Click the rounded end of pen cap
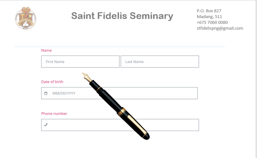The width and height of the screenshot is (257, 158). 146,136
